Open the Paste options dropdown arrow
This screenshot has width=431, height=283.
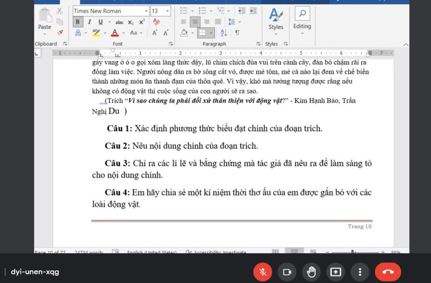pyautogui.click(x=45, y=34)
